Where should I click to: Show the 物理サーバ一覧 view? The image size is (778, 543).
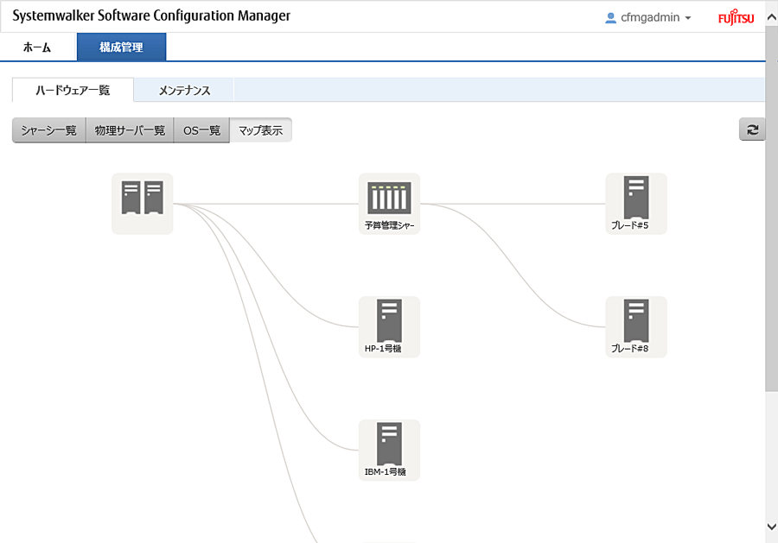(130, 130)
